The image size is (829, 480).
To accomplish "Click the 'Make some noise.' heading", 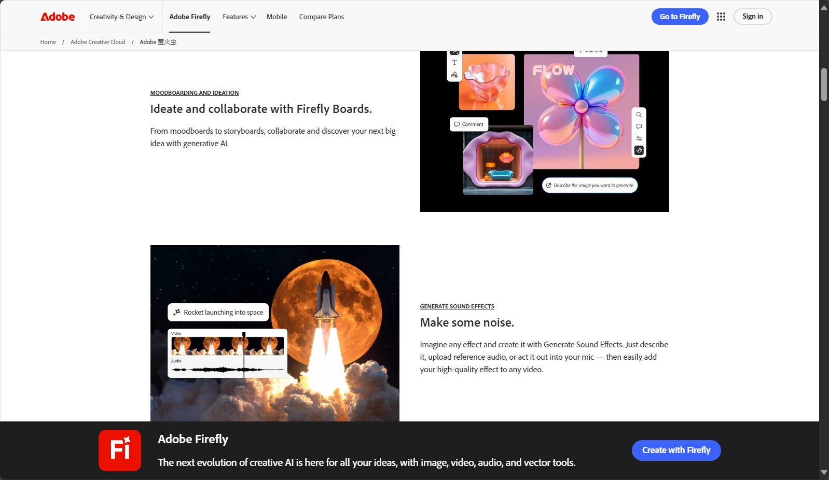I will coord(467,322).
